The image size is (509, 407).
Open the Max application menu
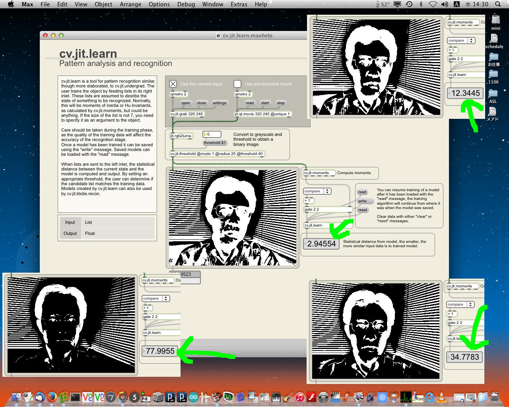(27, 4)
